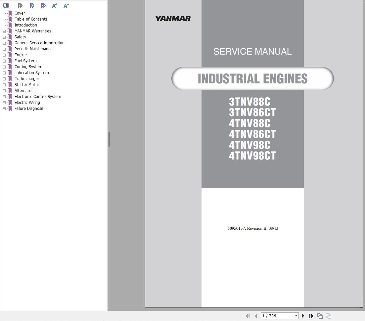Screen dimensions: 365x321
Task: Expand the Safety bookmark node
Action: click(x=4, y=37)
